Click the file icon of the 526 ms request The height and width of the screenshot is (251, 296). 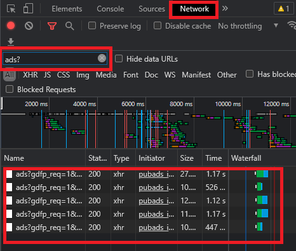[x=9, y=187]
